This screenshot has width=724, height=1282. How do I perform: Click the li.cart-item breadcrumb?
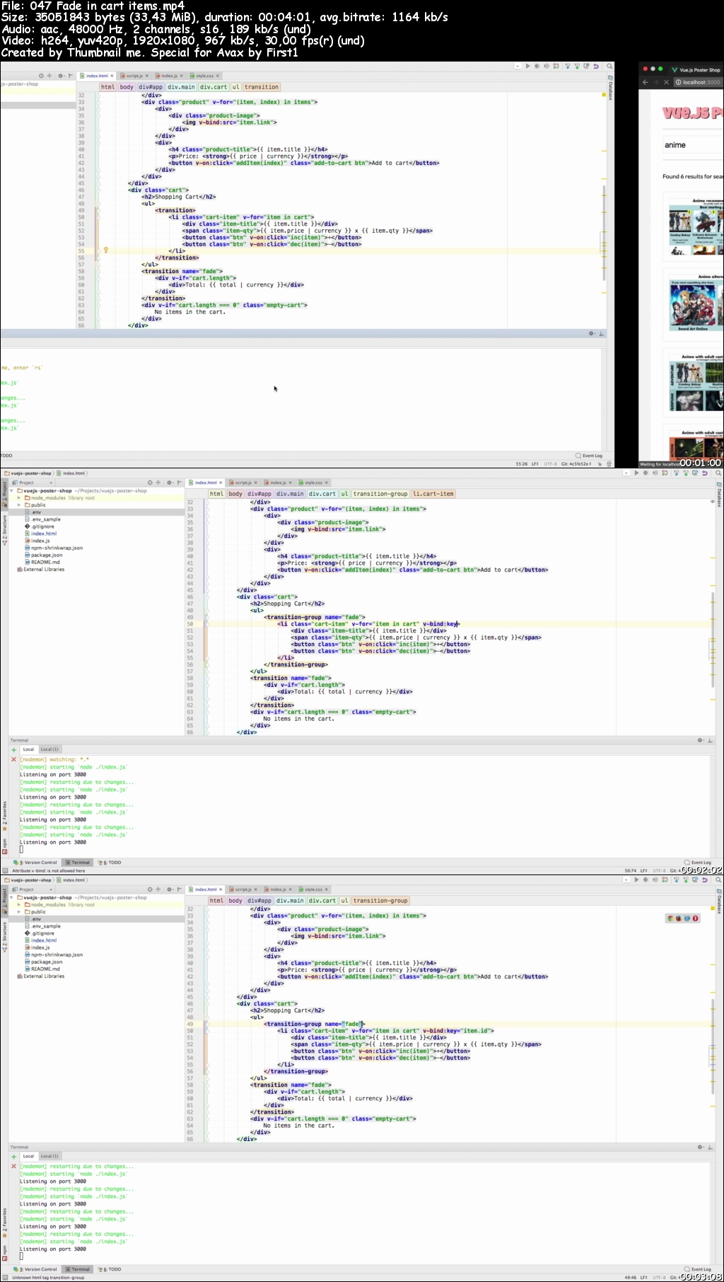(433, 494)
